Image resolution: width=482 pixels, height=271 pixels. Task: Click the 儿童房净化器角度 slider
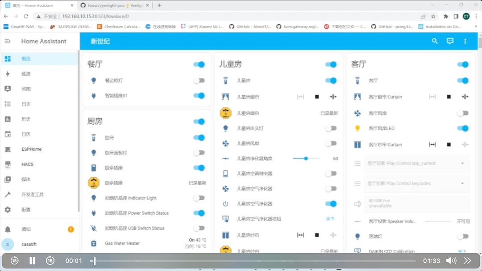[x=306, y=158]
